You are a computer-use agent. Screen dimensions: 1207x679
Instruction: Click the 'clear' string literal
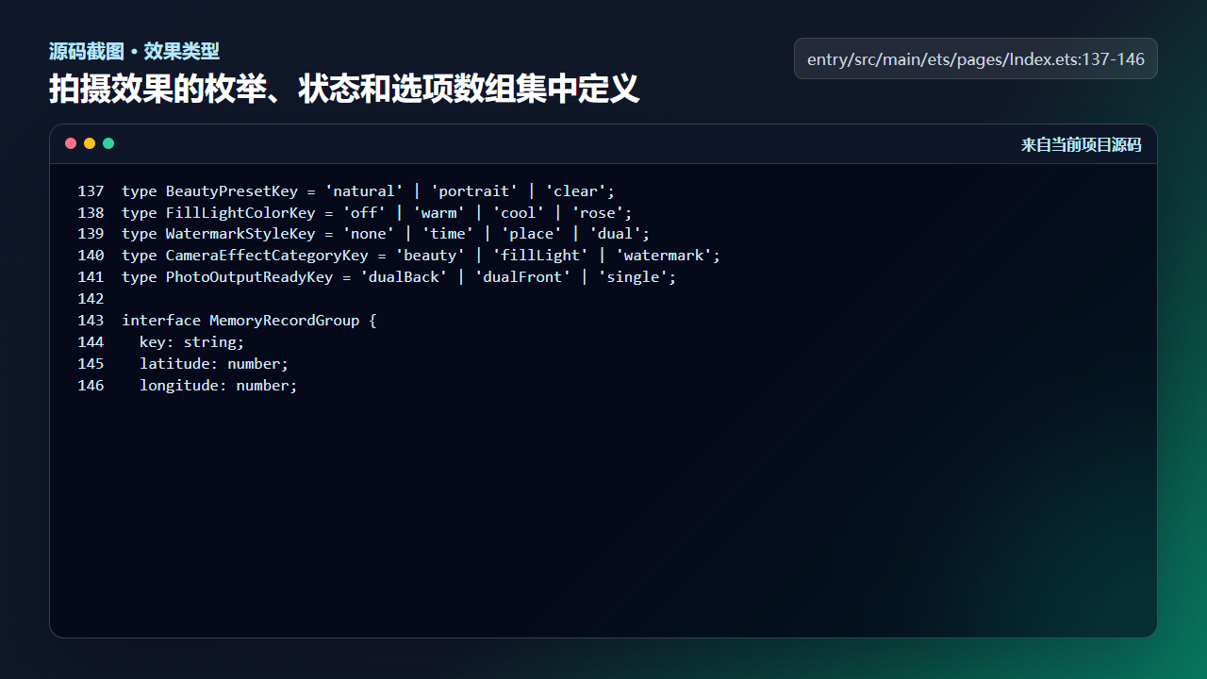(x=575, y=191)
